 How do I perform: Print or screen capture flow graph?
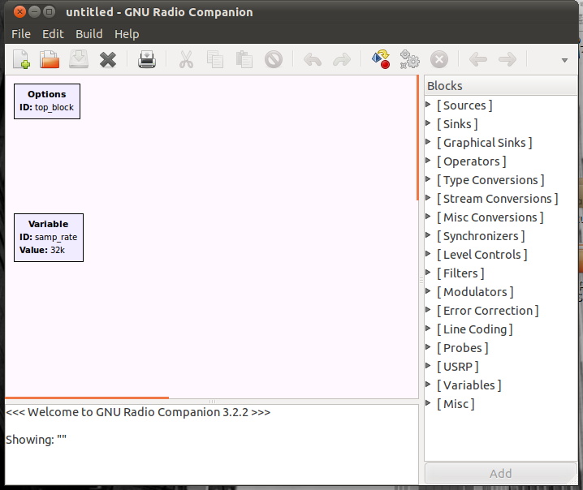tap(147, 59)
